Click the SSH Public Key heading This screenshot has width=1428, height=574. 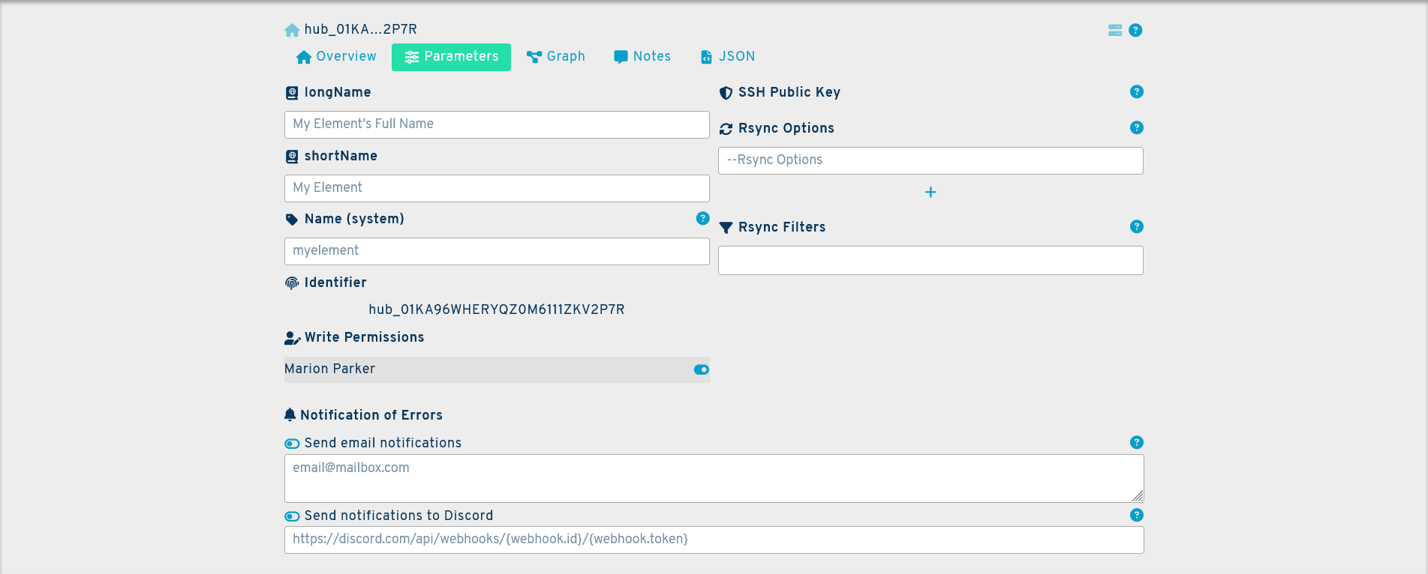[x=789, y=92]
